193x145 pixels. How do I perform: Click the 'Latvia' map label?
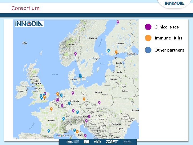119,72
